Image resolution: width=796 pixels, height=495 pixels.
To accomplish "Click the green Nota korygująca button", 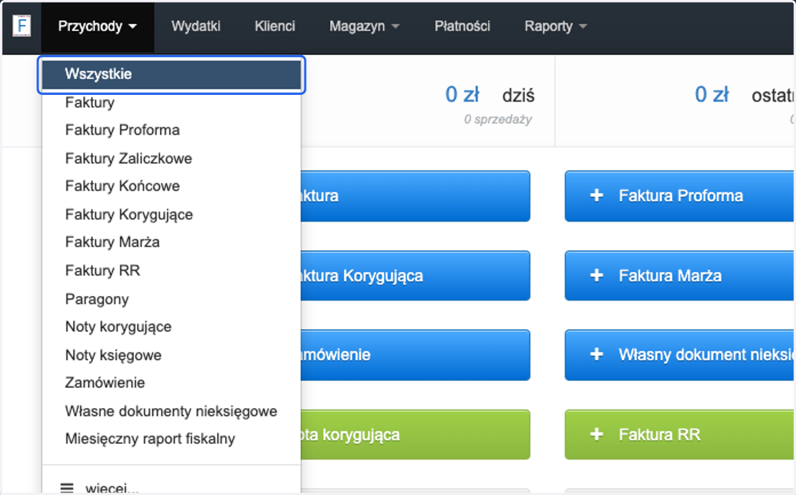I will (x=415, y=435).
